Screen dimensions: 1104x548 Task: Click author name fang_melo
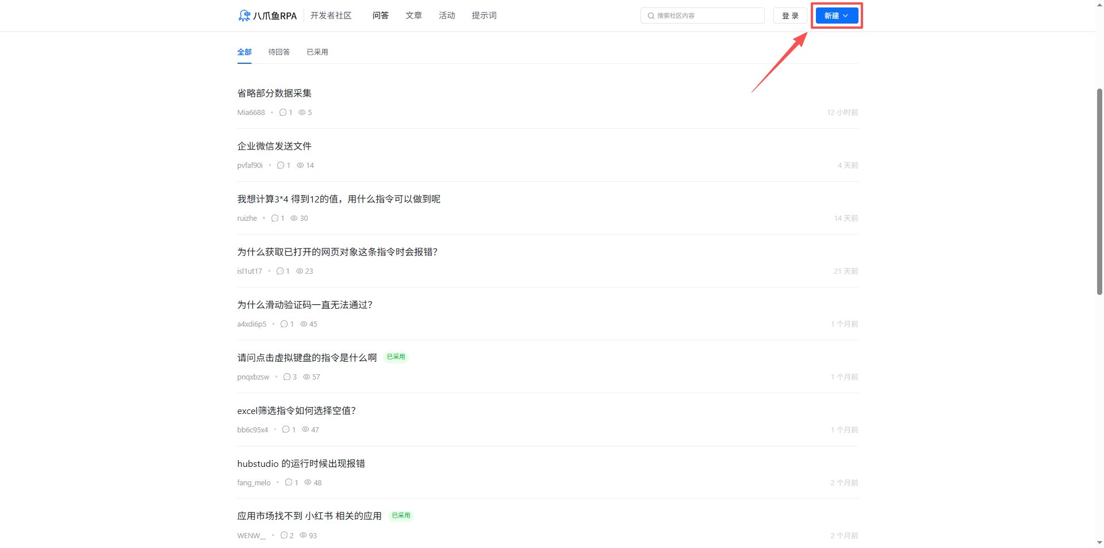coord(254,482)
